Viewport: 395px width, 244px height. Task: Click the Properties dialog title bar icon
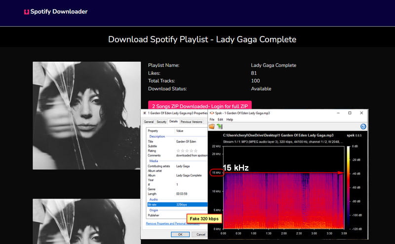click(145, 113)
